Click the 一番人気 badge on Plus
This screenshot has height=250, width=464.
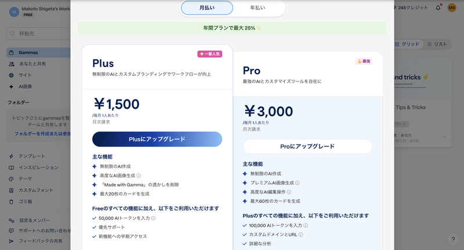[x=210, y=54]
